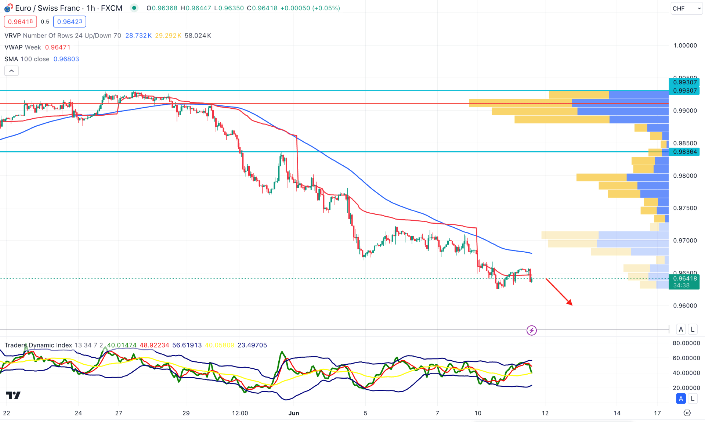Click the 24 date label on time axis
This screenshot has height=422, width=705.
tap(78, 413)
